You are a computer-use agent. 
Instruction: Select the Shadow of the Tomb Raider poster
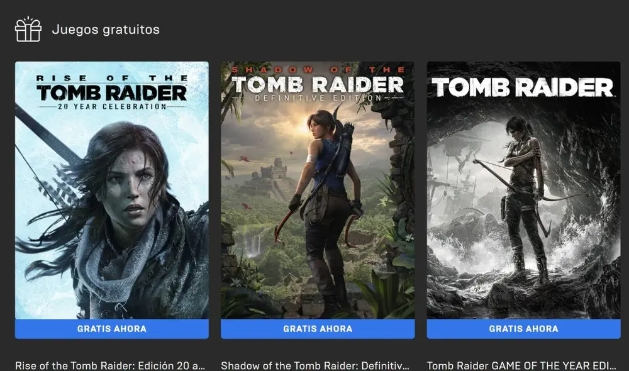click(318, 189)
